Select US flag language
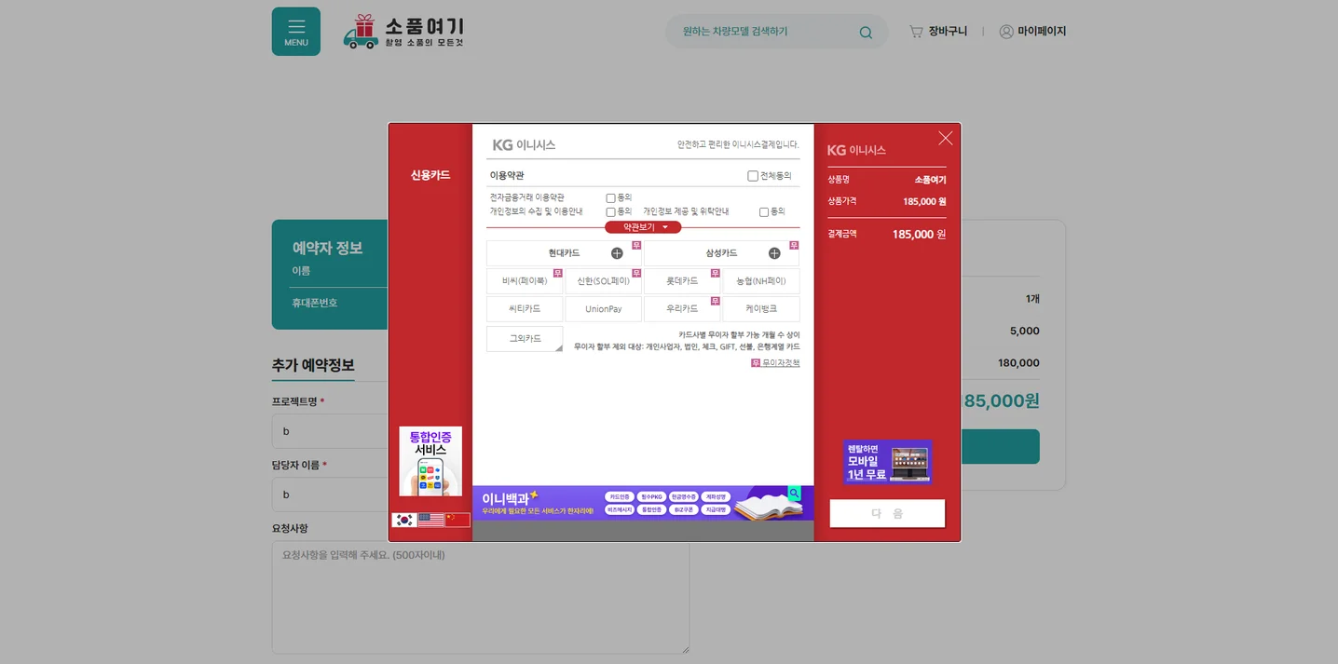The width and height of the screenshot is (1338, 664). [430, 520]
